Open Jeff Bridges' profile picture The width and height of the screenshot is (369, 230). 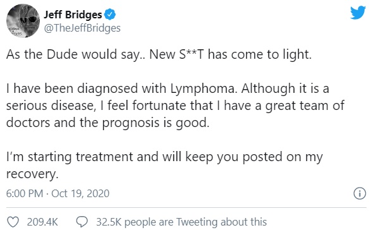[23, 21]
